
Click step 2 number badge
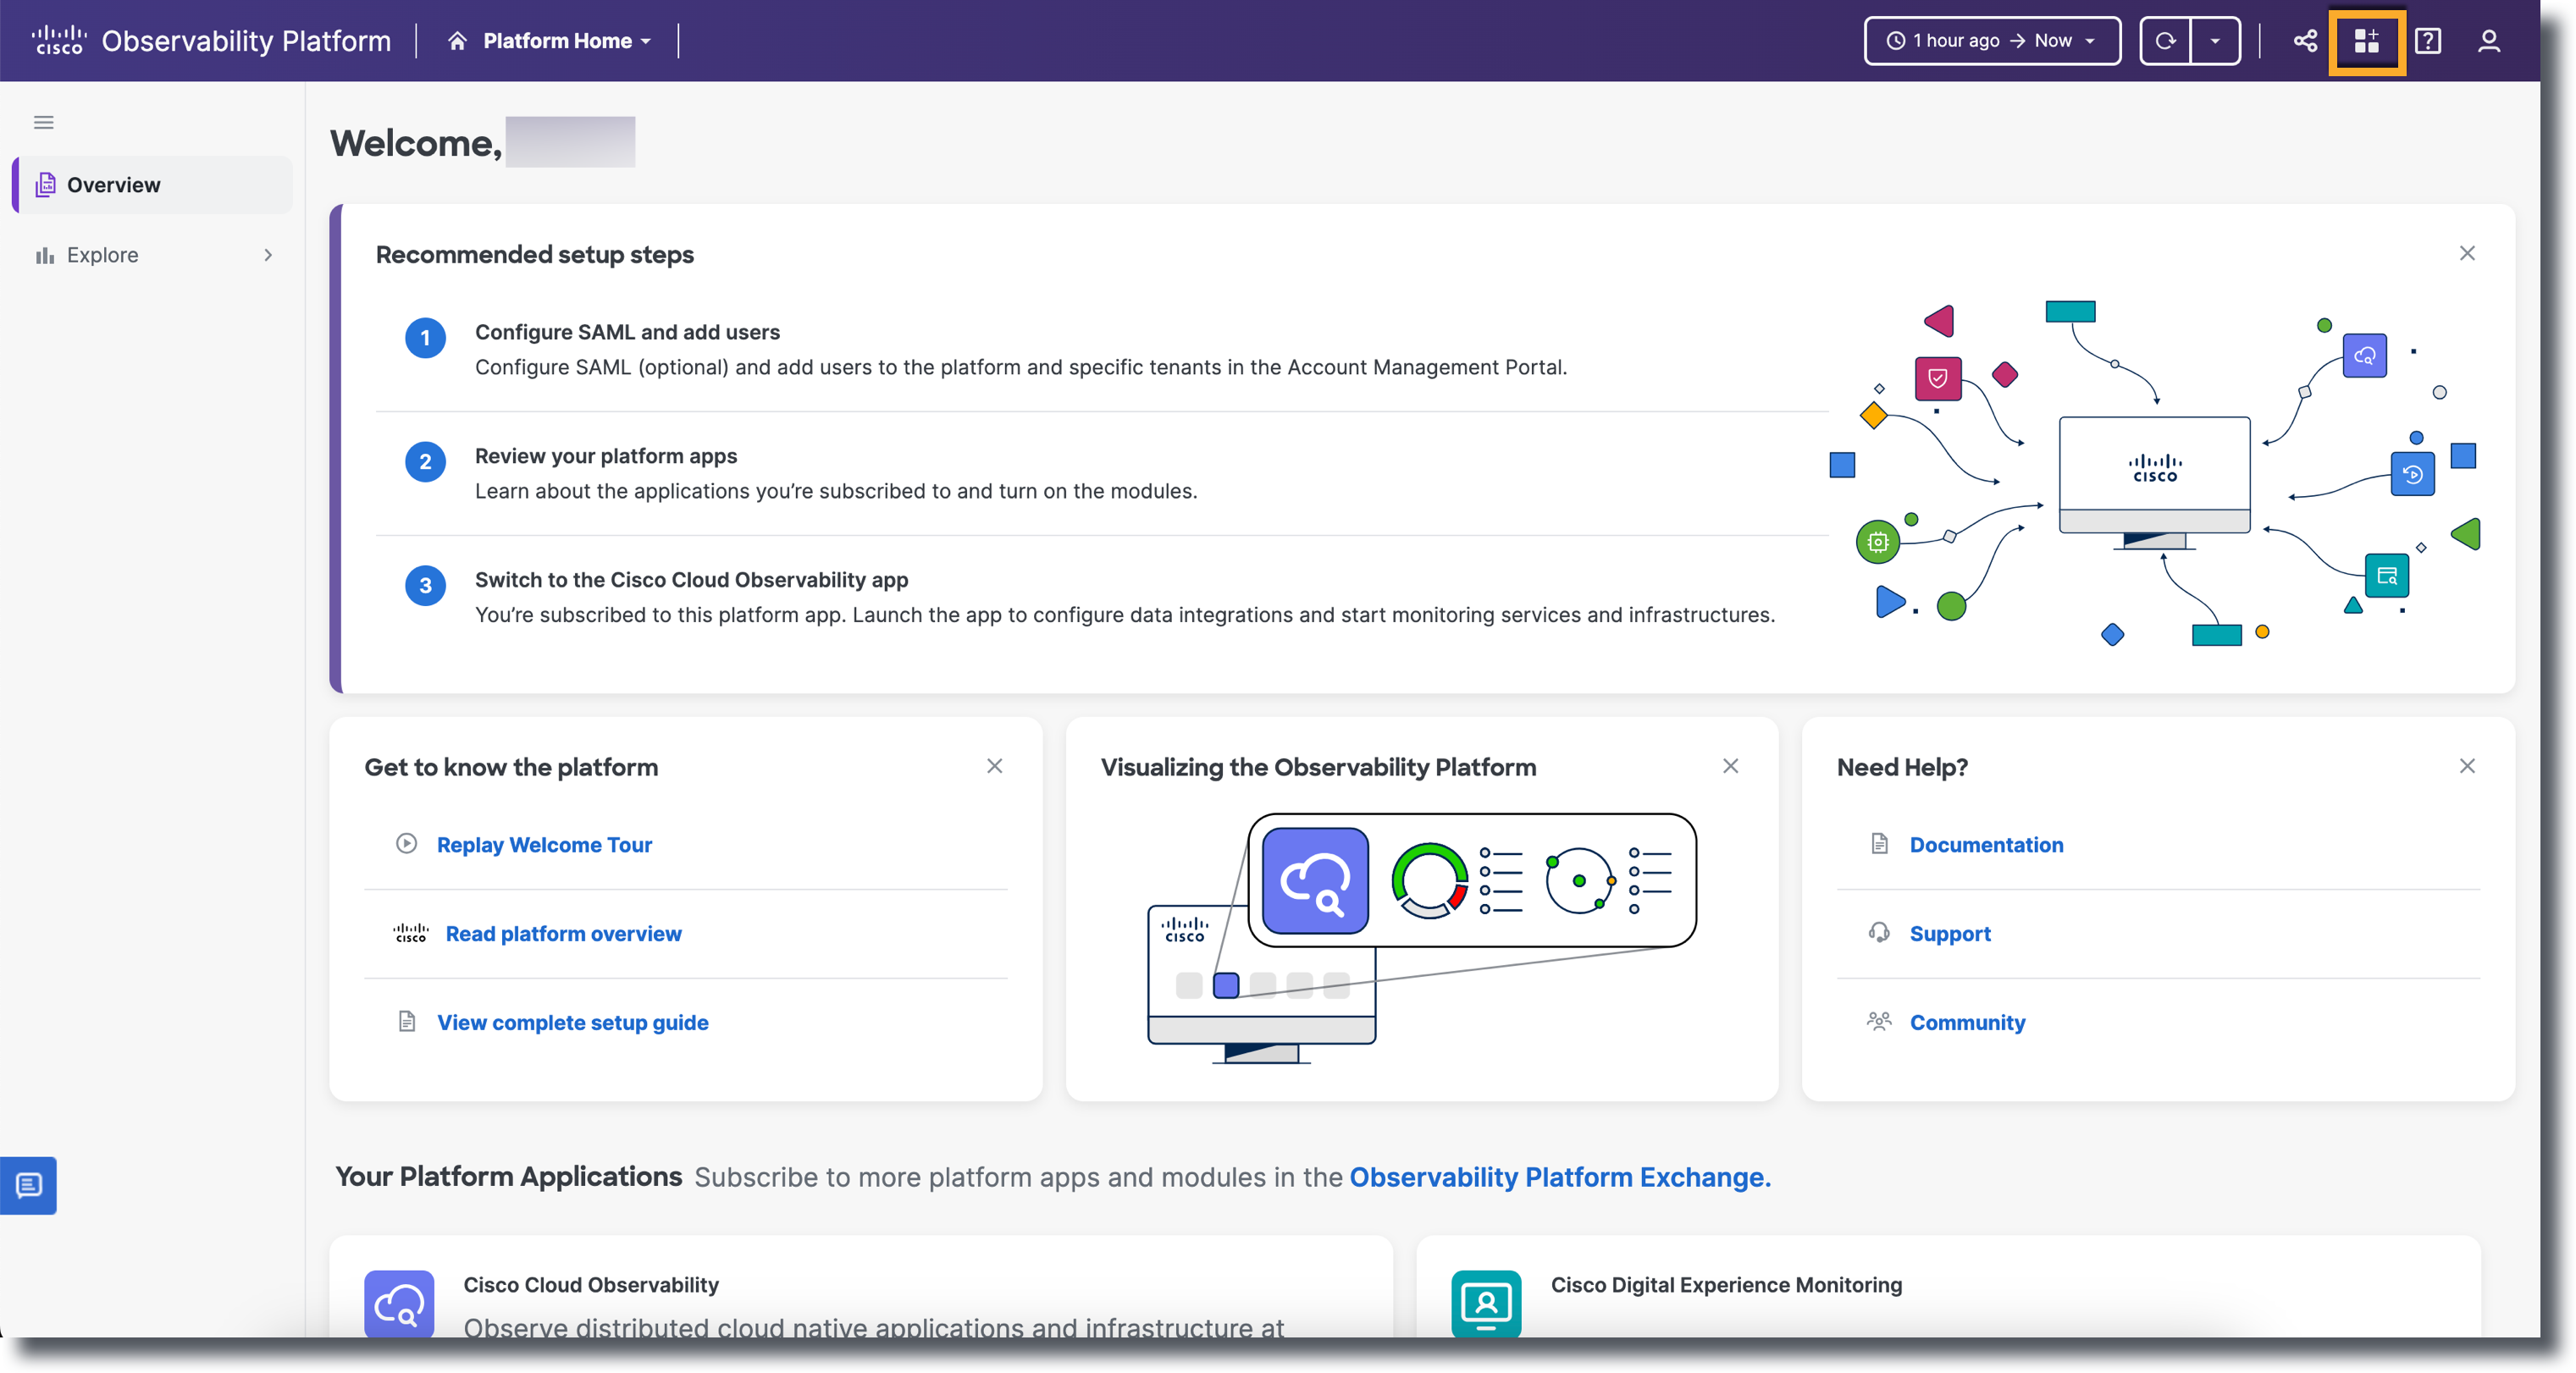[425, 461]
